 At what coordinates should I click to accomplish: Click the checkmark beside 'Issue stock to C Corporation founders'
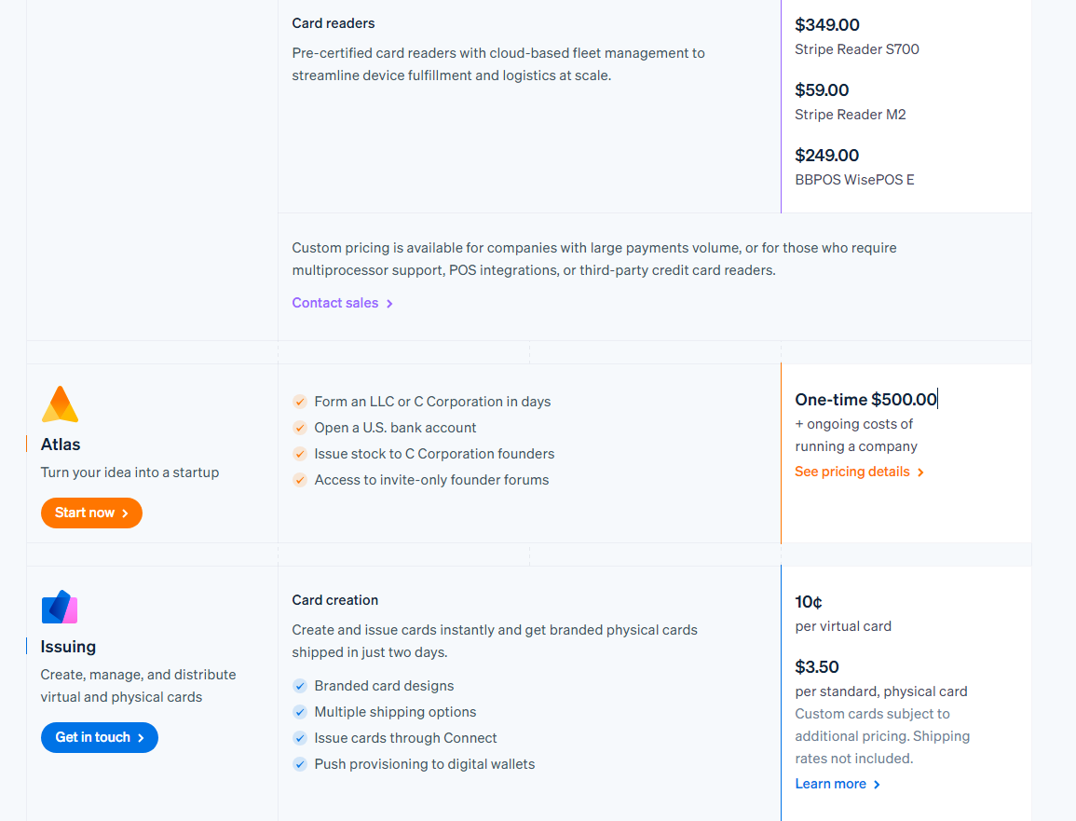click(x=300, y=454)
